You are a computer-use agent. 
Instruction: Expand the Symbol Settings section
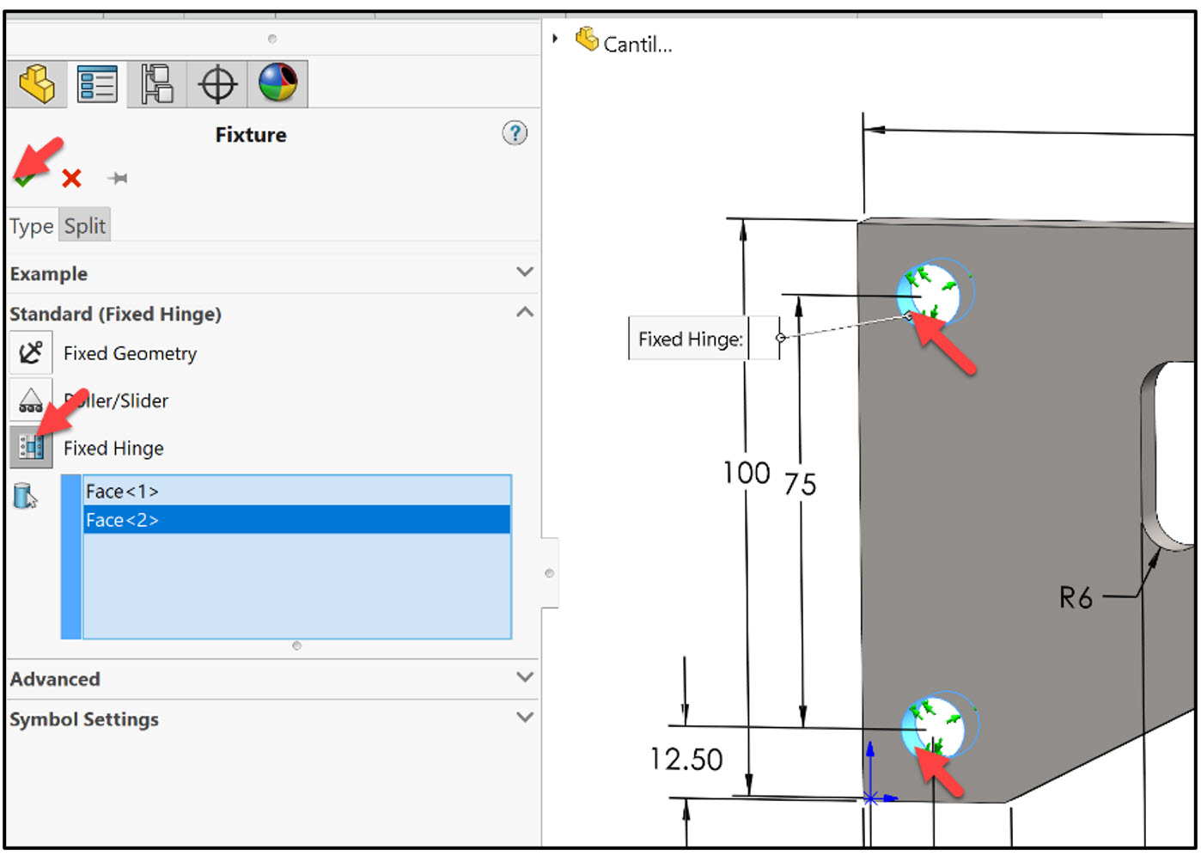tap(525, 718)
